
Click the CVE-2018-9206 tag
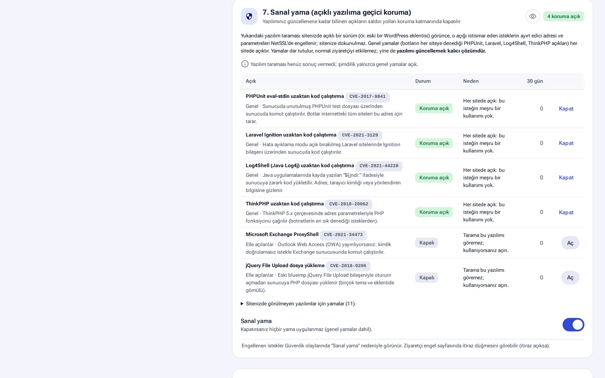[x=348, y=266]
